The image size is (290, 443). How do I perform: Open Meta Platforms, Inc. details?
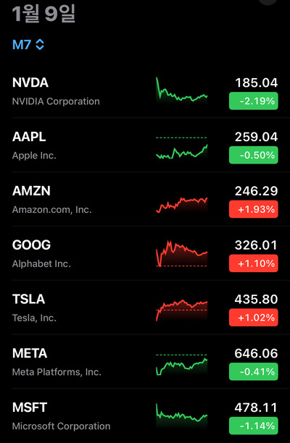pos(145,362)
